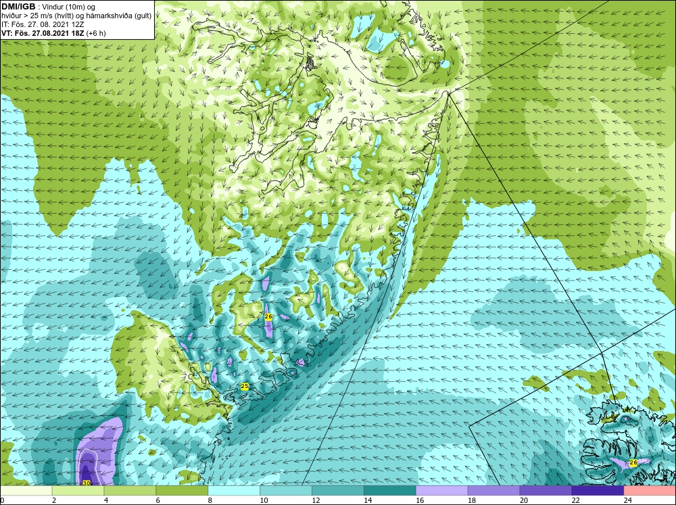Click the "6" scale label

pyautogui.click(x=158, y=500)
